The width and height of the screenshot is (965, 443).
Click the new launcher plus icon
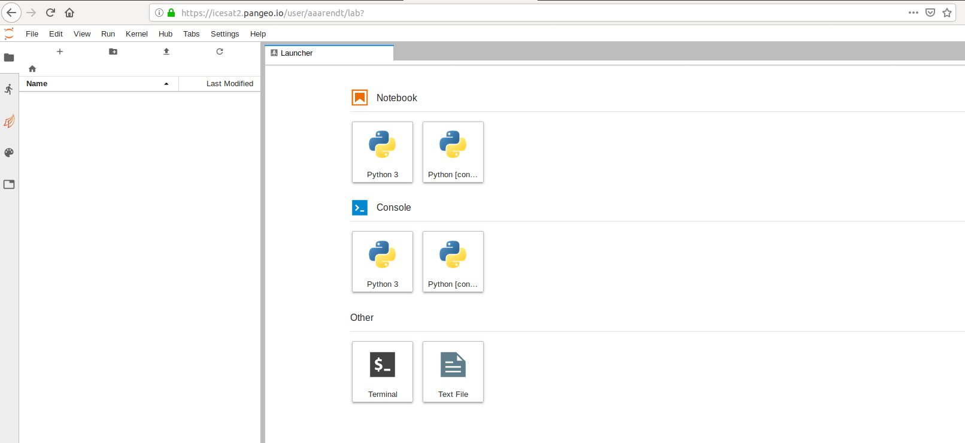[60, 51]
